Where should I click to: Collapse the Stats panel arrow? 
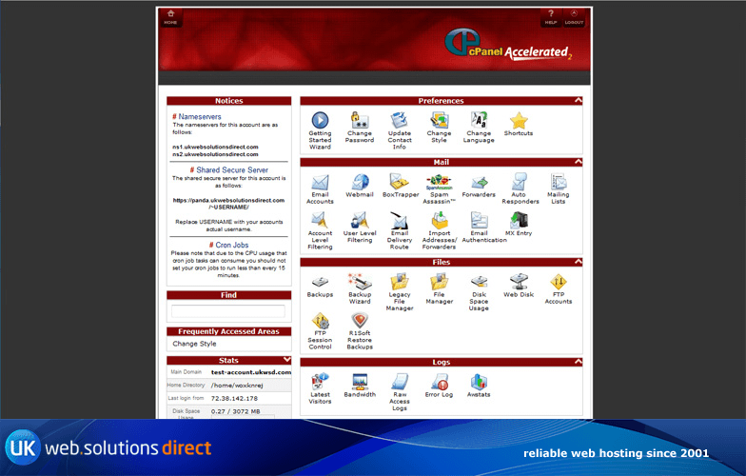click(x=287, y=361)
